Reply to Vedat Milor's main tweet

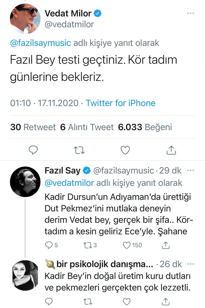(33, 150)
